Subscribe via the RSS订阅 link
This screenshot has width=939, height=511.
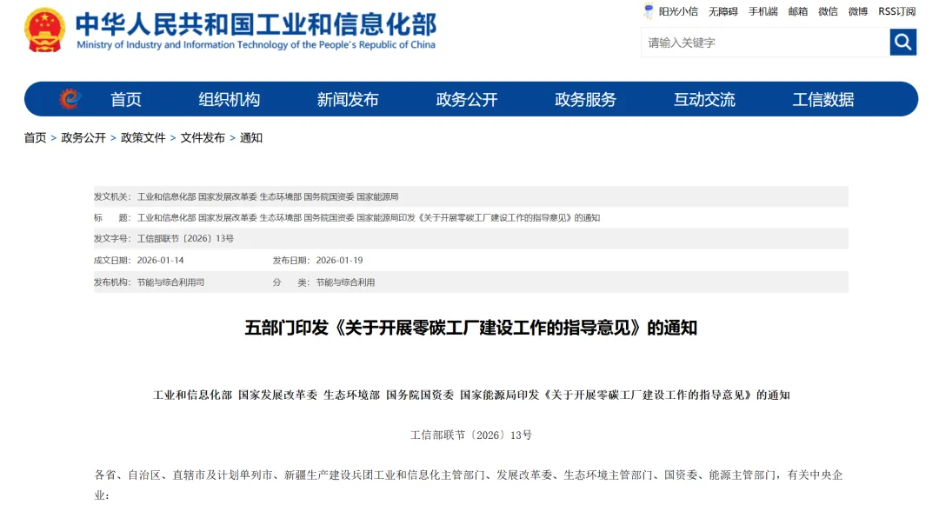point(896,11)
